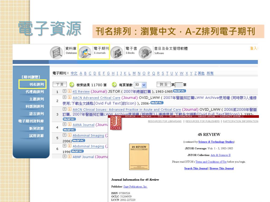The height and width of the screenshot is (202, 270).
Task: Open Terms and Conditions of Use link
Action: click(211, 162)
